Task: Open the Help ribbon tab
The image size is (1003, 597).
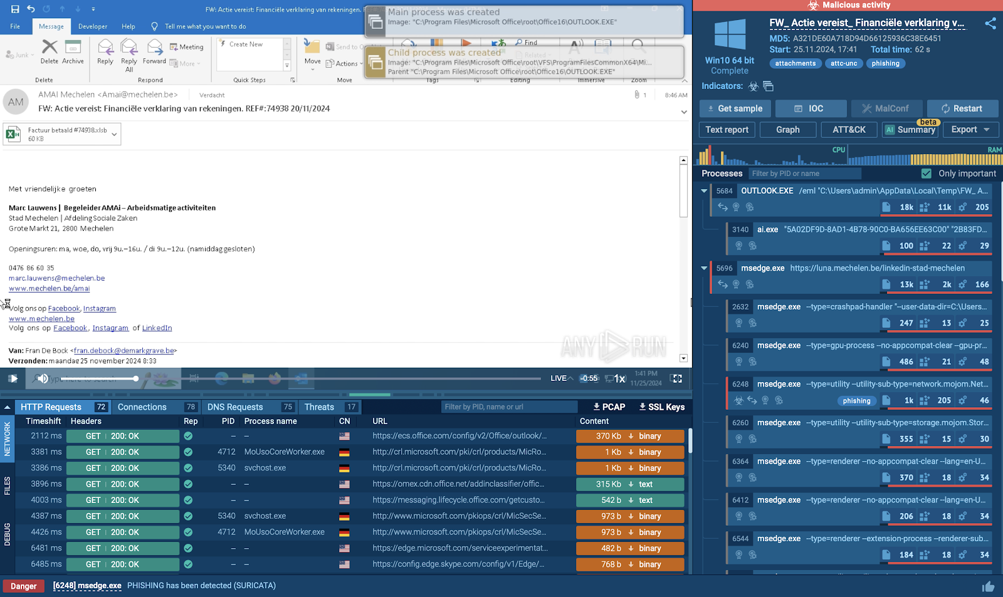Action: tap(129, 26)
